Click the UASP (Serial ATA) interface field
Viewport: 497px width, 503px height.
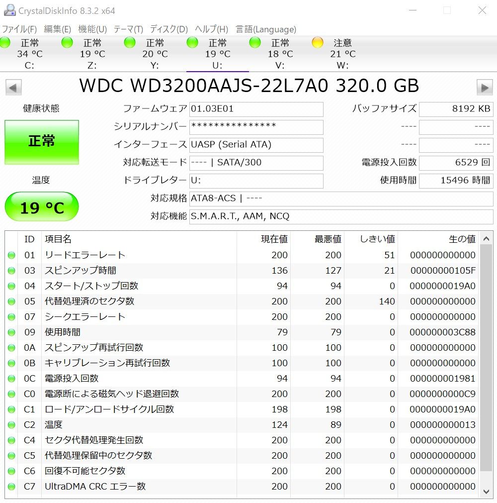click(x=256, y=145)
